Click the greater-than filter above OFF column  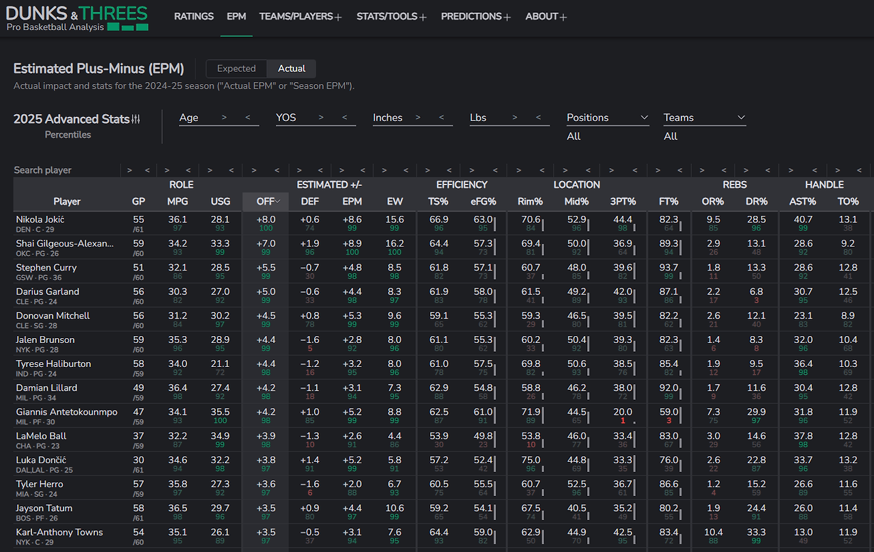(x=255, y=170)
